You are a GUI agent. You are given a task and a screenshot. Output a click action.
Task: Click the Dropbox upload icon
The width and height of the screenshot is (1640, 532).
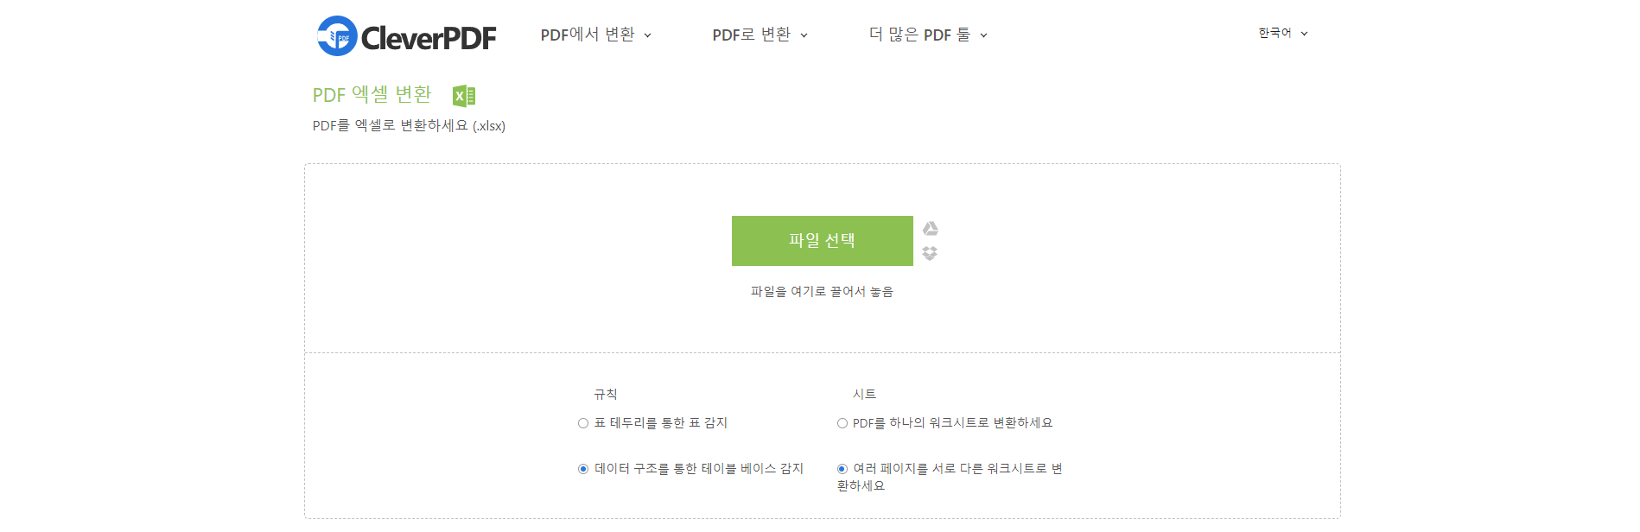931,253
